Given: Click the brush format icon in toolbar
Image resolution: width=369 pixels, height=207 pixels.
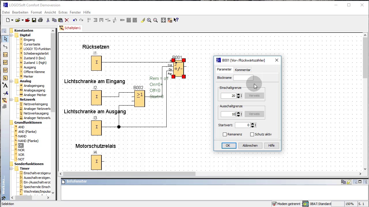Looking at the screenshot, I should tap(143, 20).
